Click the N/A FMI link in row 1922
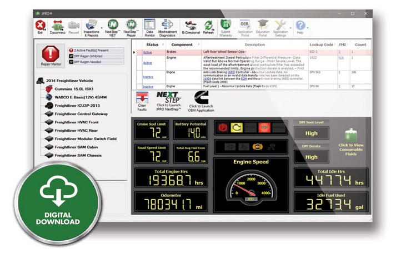The height and width of the screenshot is (268, 396). tap(341, 58)
